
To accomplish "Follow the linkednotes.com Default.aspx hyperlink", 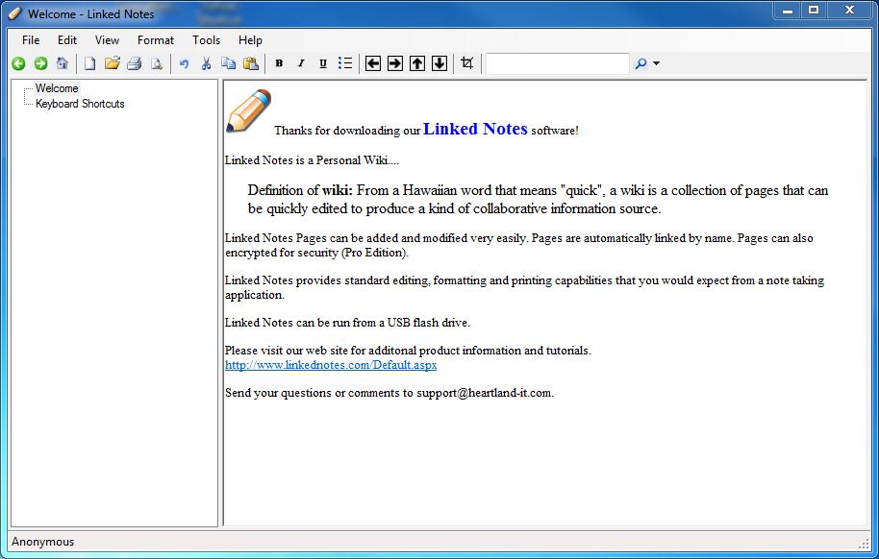I will pyautogui.click(x=331, y=365).
